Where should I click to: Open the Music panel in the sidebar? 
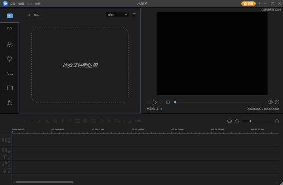(9, 102)
